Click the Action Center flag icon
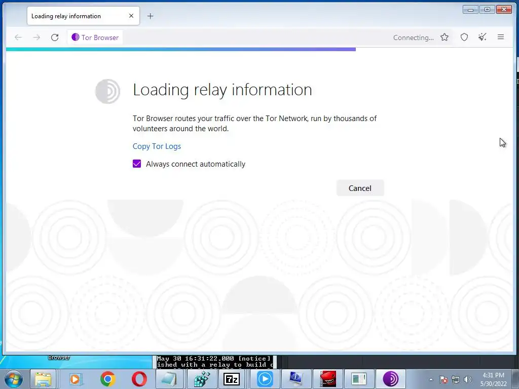This screenshot has height=389, width=519. tap(443, 379)
